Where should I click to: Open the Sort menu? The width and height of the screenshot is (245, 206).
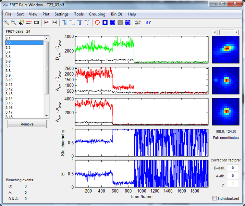(20, 14)
